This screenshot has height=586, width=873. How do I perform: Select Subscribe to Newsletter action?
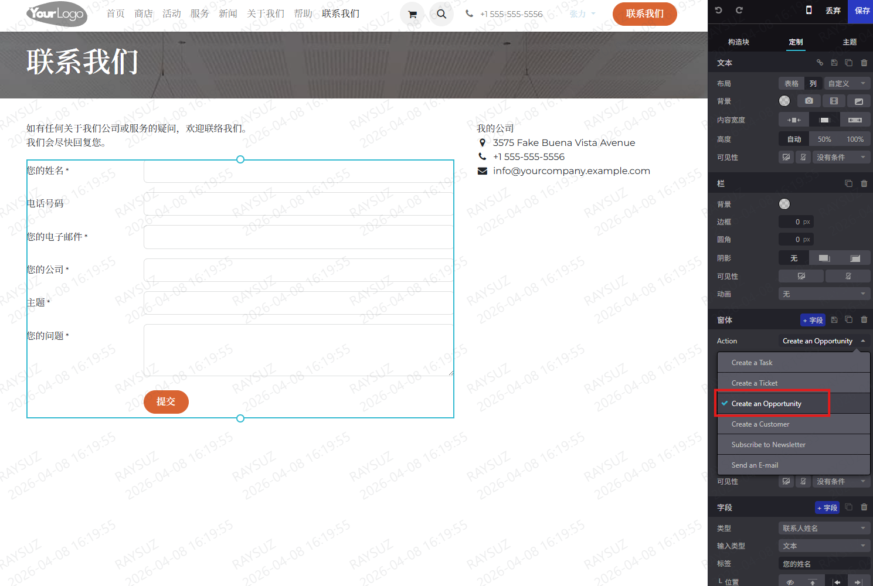(793, 445)
